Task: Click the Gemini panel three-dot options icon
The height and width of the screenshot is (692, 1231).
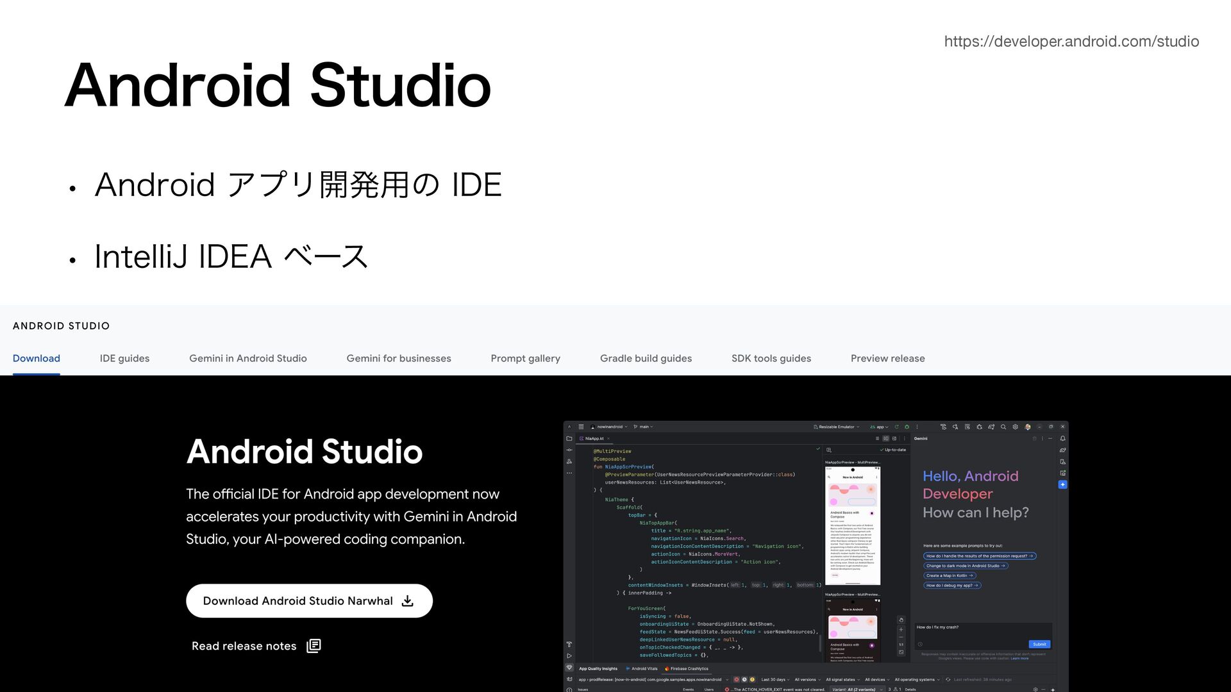Action: pos(1043,438)
